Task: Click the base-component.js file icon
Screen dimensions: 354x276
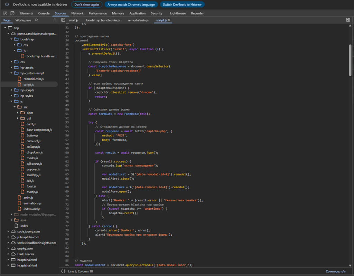Action: 22,130
